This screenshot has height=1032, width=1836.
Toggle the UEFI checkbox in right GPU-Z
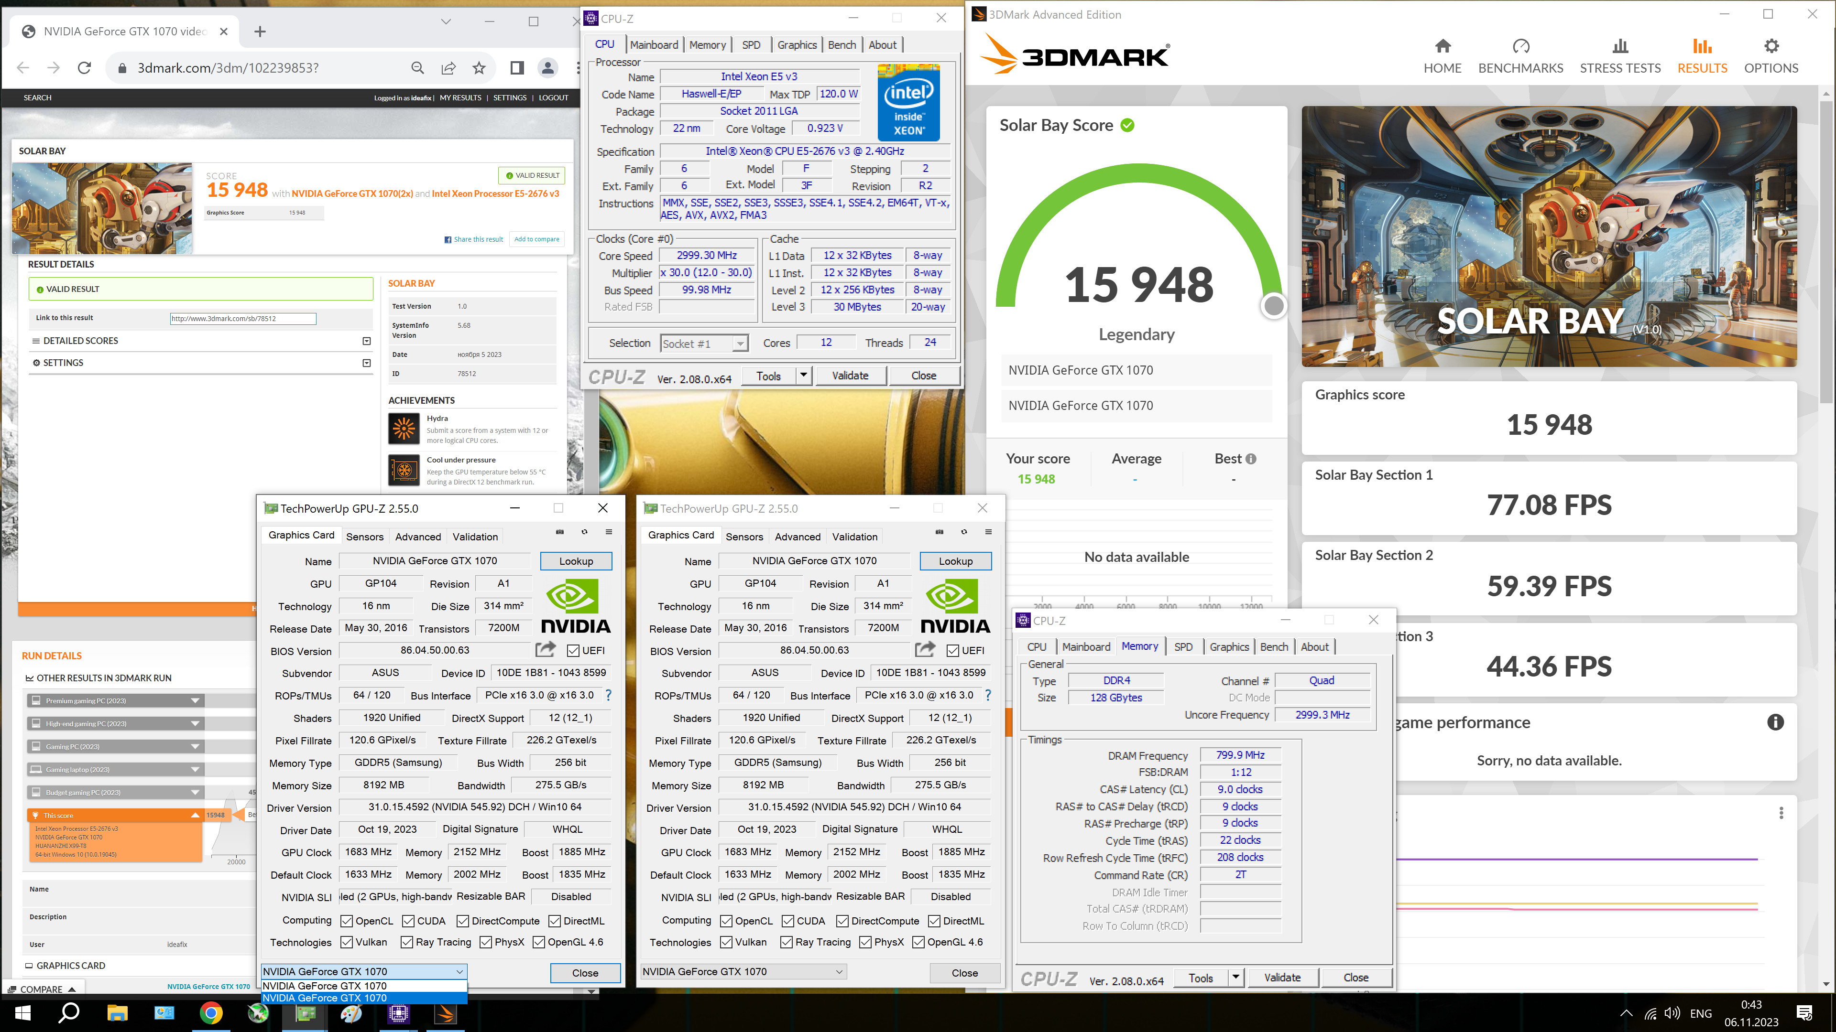coord(953,651)
